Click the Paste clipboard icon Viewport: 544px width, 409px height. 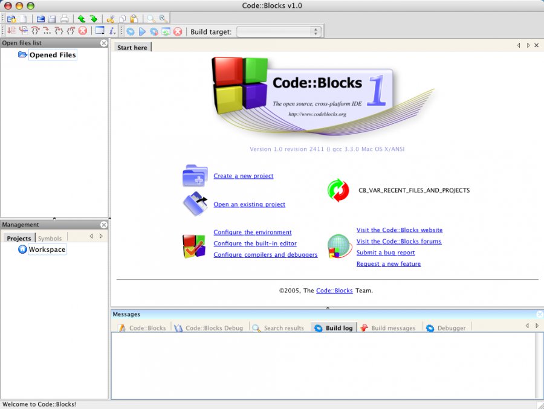pos(134,19)
